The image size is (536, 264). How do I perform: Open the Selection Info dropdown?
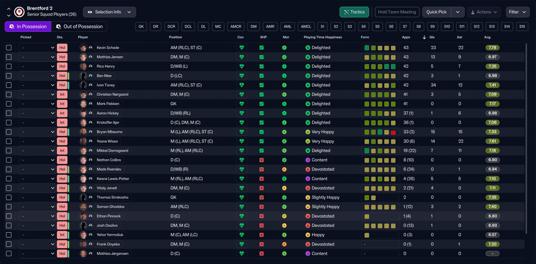109,12
